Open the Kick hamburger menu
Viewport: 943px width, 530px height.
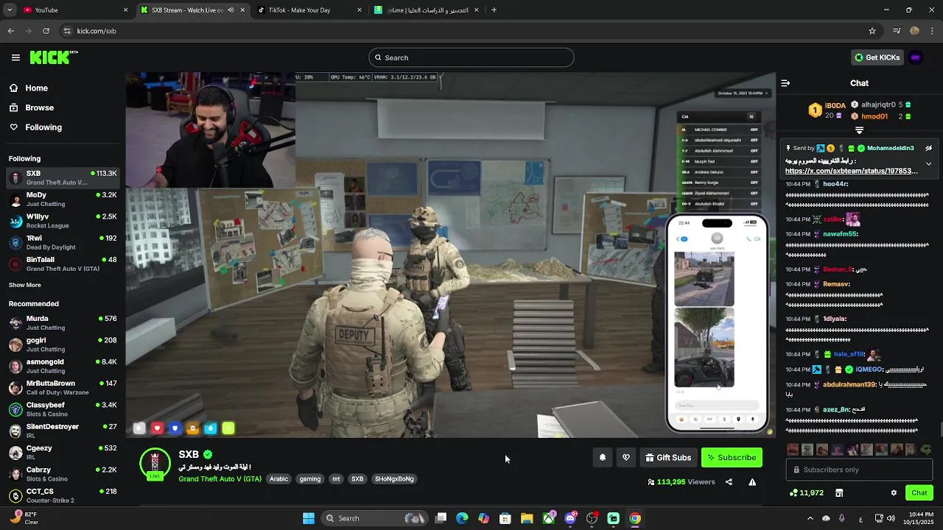pyautogui.click(x=15, y=57)
